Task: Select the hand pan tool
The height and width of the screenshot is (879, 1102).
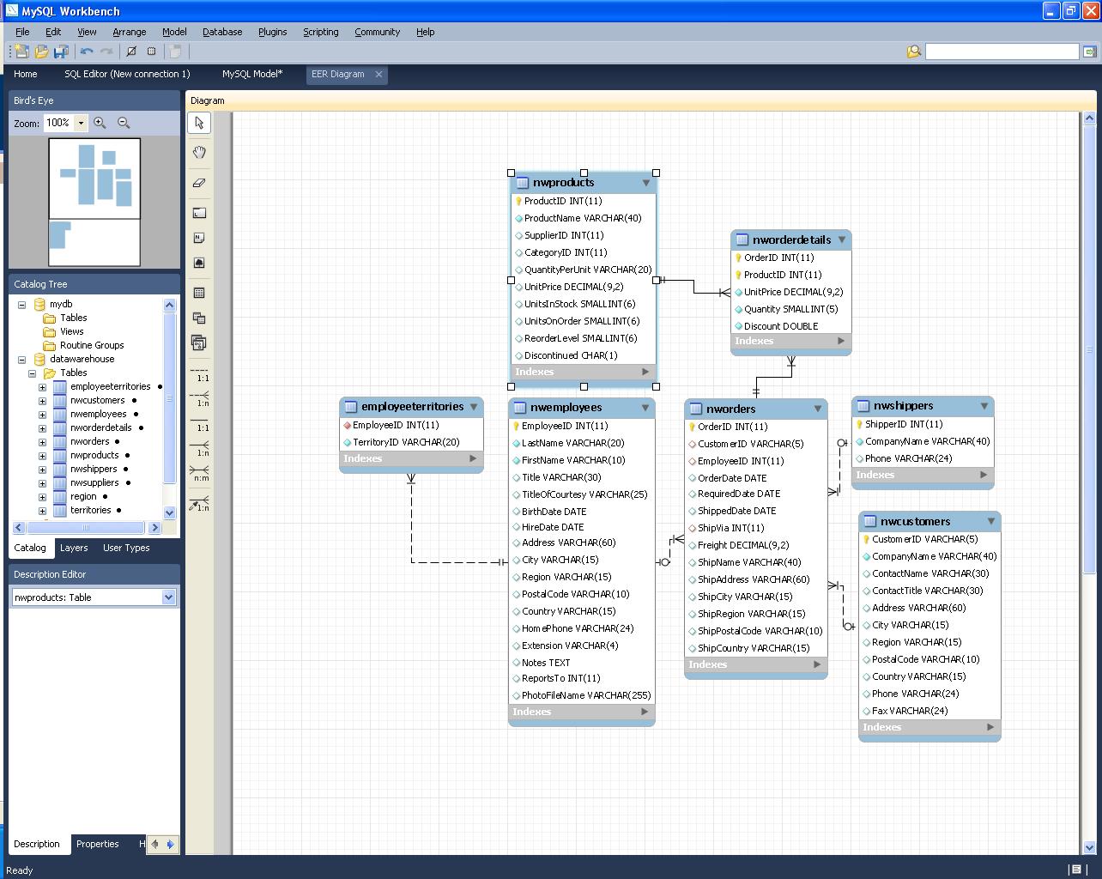Action: click(198, 153)
